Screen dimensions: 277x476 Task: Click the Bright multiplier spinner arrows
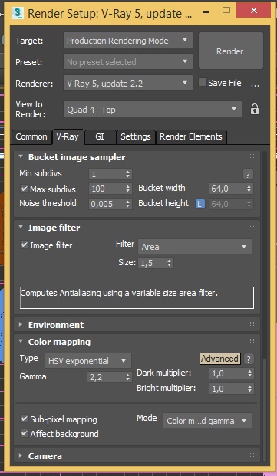tap(249, 389)
